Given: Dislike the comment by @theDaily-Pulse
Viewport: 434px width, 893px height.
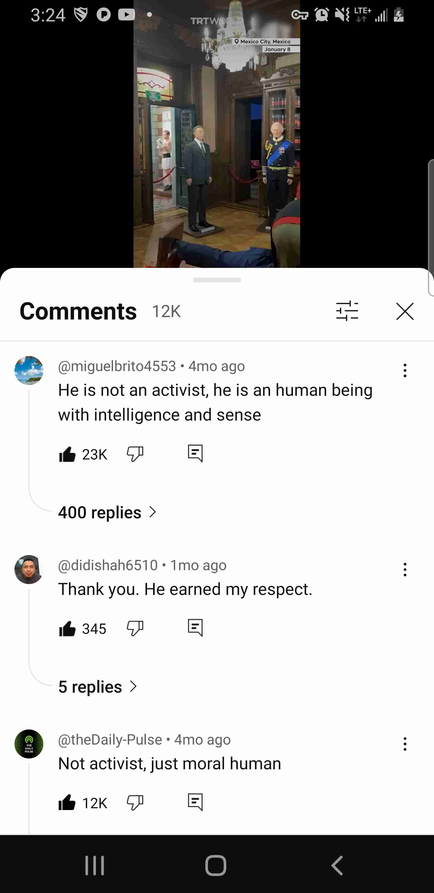Looking at the screenshot, I should 135,803.
